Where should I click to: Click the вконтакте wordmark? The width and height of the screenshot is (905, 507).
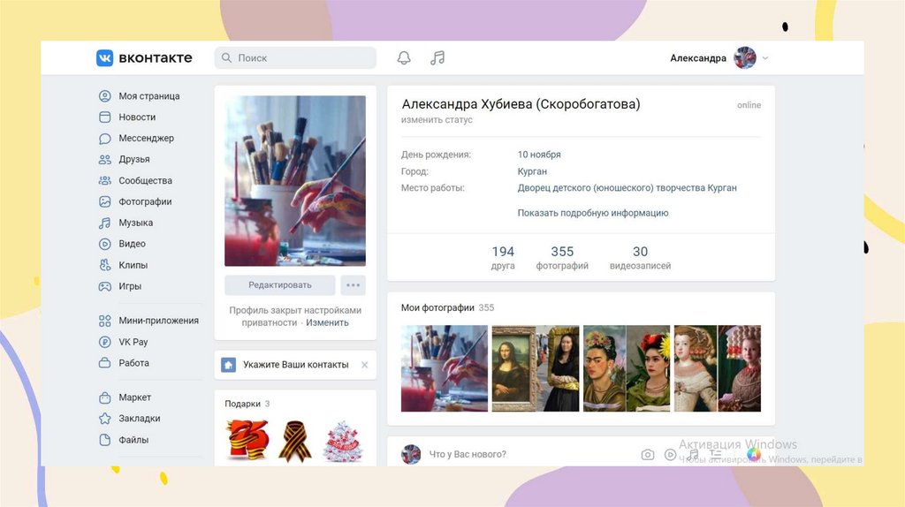pos(156,57)
